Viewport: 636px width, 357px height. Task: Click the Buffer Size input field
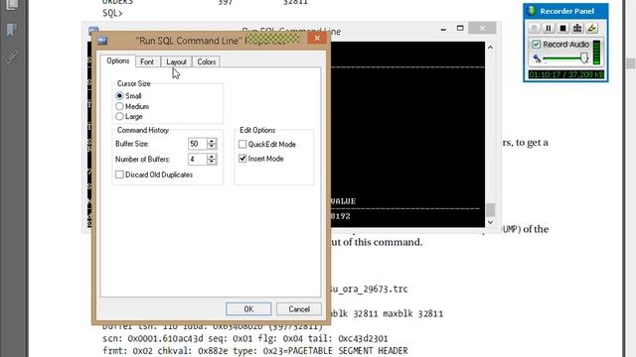point(198,144)
